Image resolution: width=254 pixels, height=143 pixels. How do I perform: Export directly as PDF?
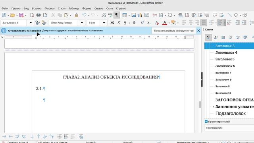coord(32,15)
